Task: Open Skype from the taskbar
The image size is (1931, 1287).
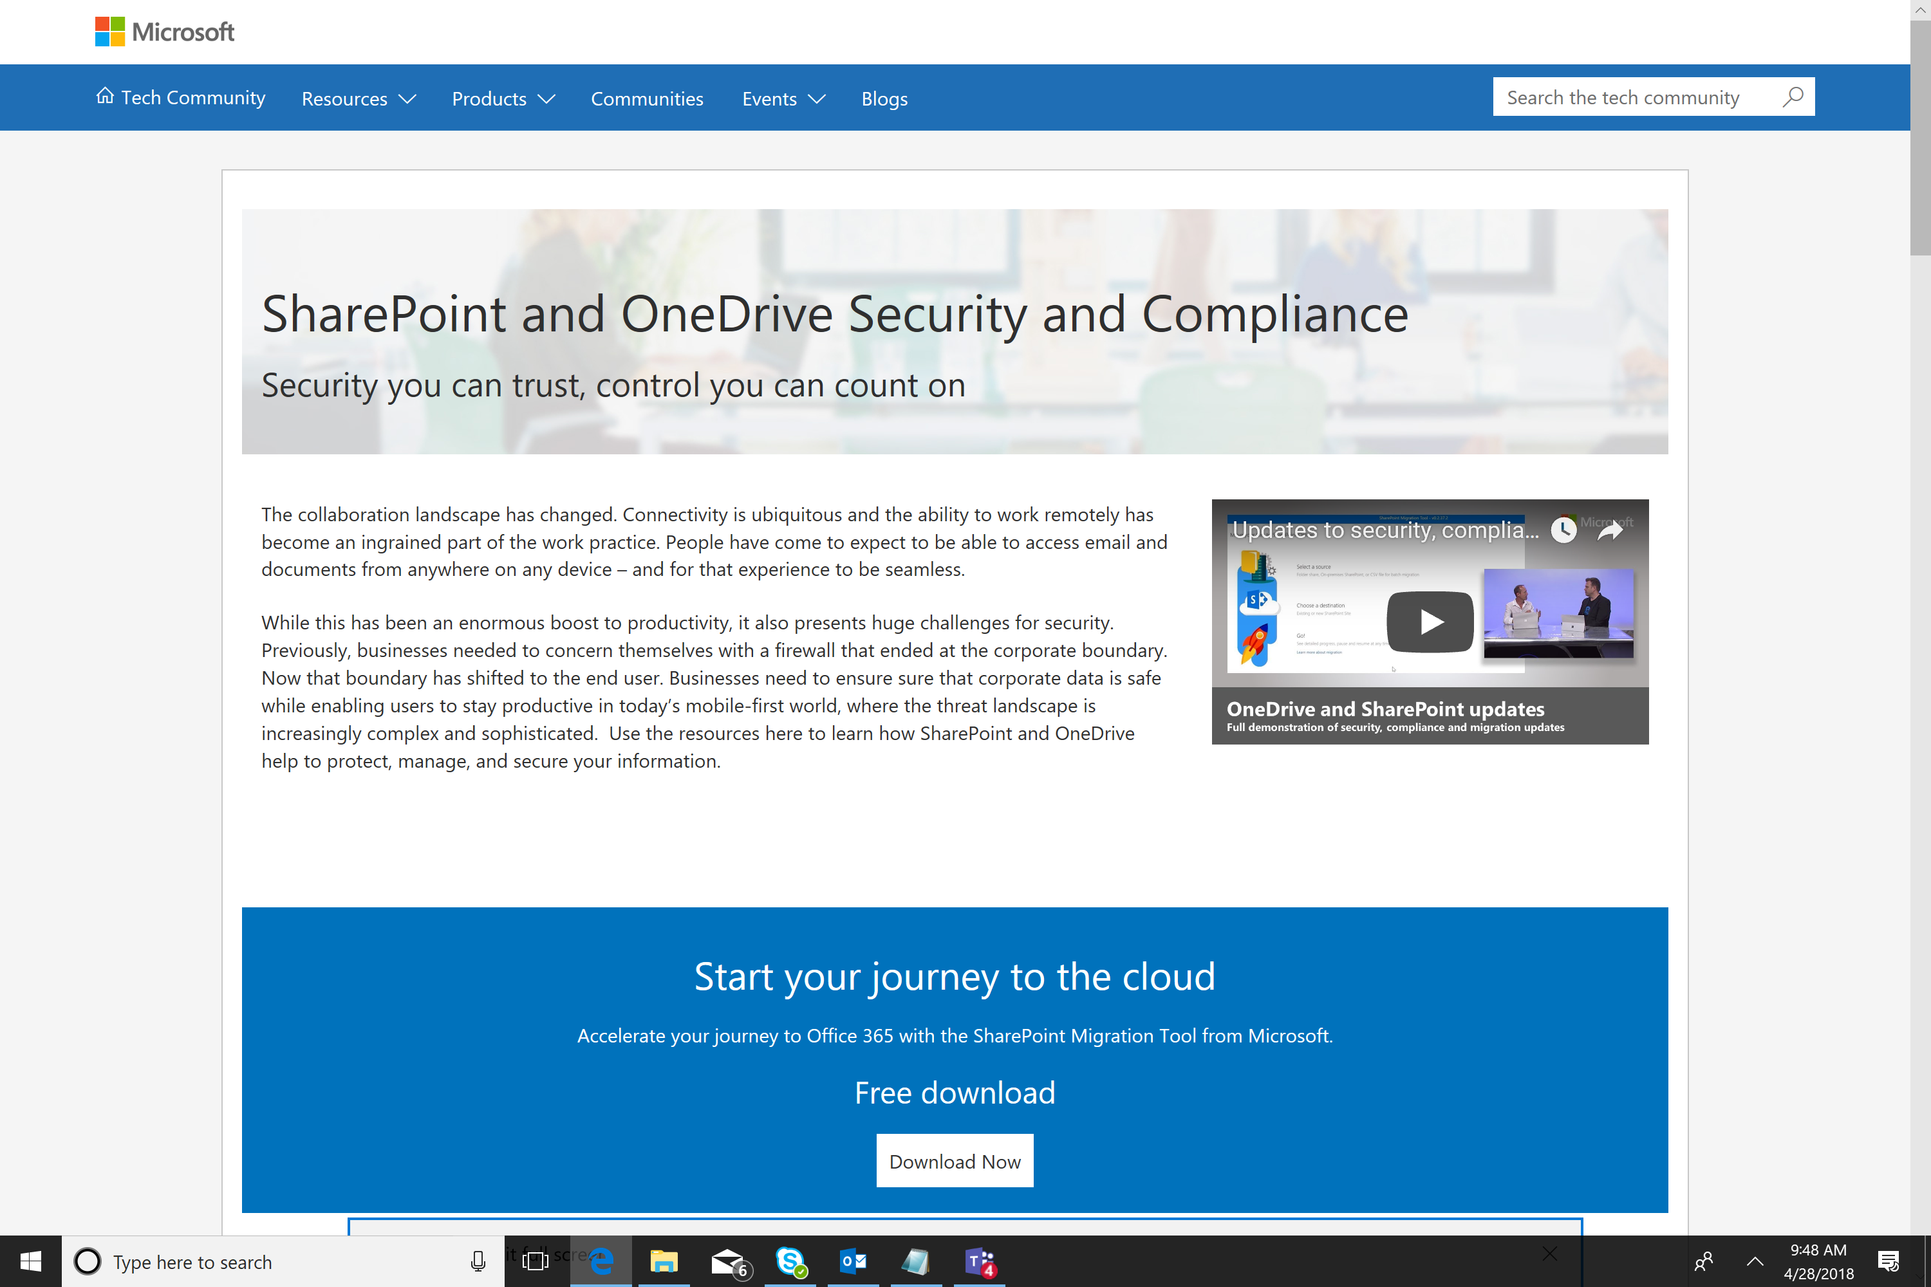Action: click(x=790, y=1261)
